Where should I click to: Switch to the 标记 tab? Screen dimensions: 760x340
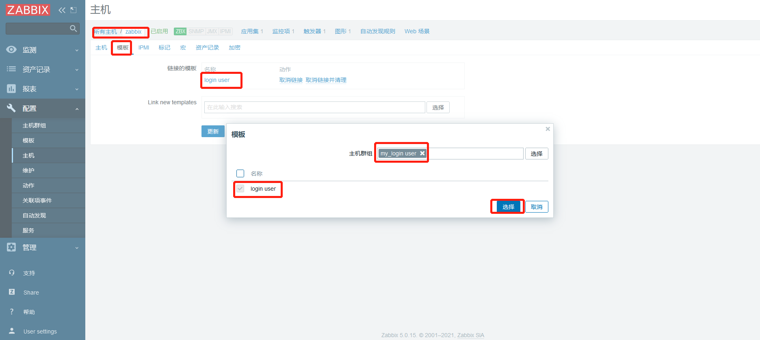coord(165,47)
